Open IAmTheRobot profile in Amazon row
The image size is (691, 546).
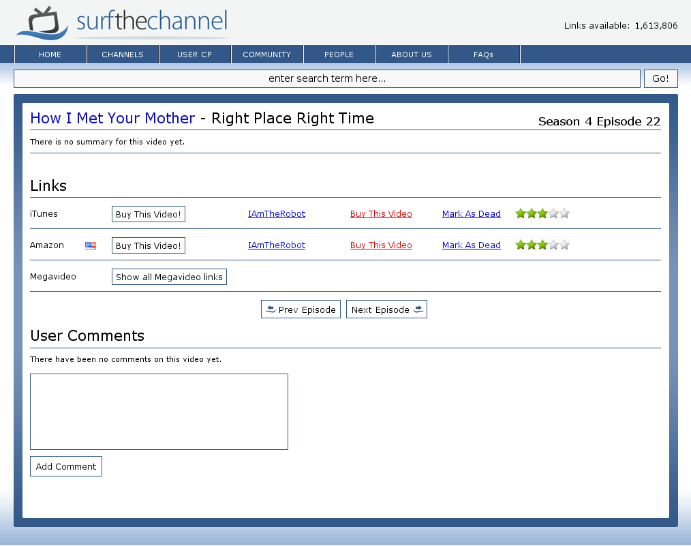coord(277,245)
